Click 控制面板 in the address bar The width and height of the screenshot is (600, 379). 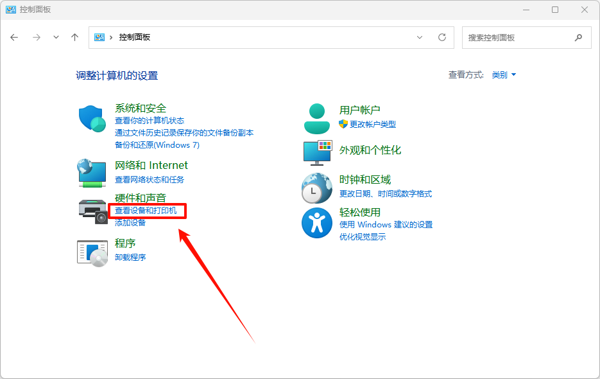click(x=135, y=37)
